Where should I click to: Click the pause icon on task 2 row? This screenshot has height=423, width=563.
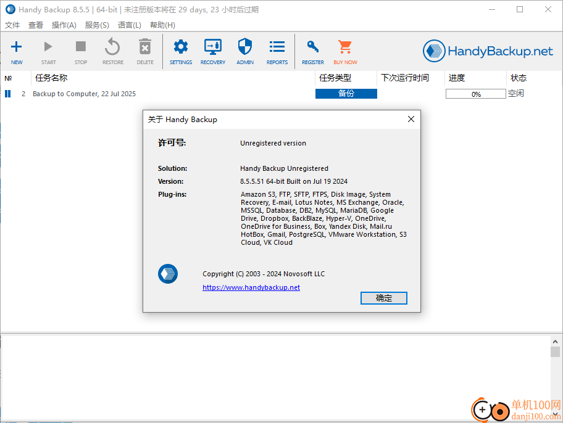click(7, 94)
